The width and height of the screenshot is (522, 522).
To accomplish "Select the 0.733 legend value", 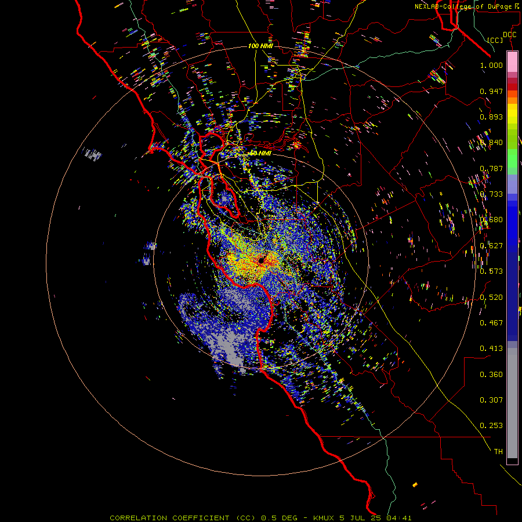I will tap(491, 194).
